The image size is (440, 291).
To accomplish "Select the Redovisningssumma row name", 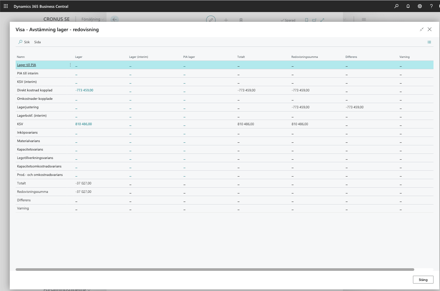I will tap(32, 192).
